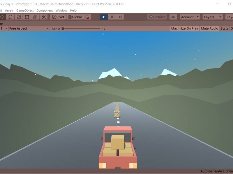This screenshot has height=174, width=233.
Task: Toggle Pivot handle position mode
Action: pyautogui.click(x=58, y=17)
